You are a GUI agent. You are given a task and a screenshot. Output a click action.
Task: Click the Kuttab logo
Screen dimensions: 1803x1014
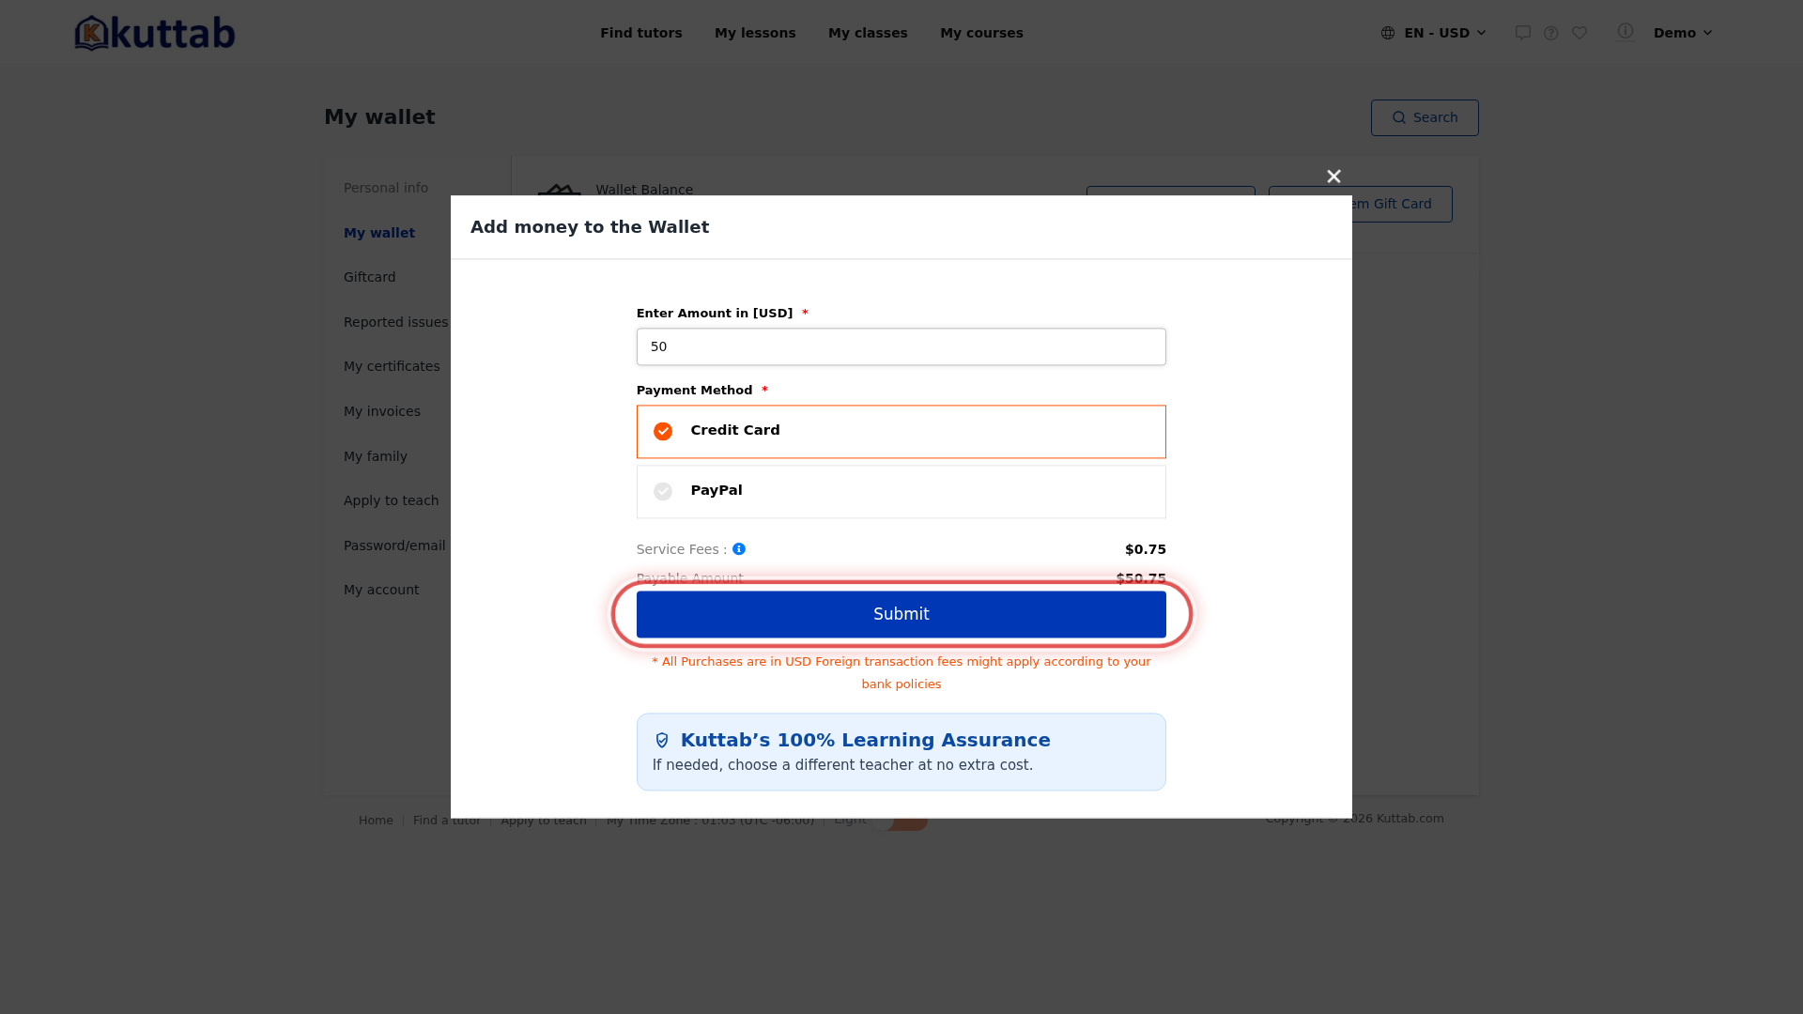point(155,33)
